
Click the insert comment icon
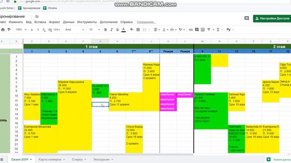(197, 29)
